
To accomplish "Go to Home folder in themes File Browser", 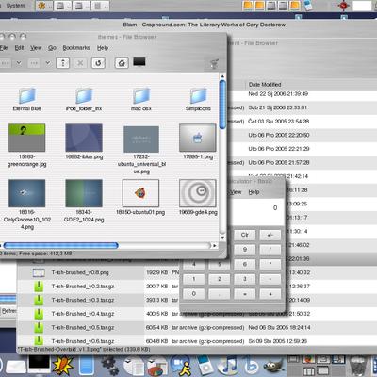I will pyautogui.click(x=122, y=63).
